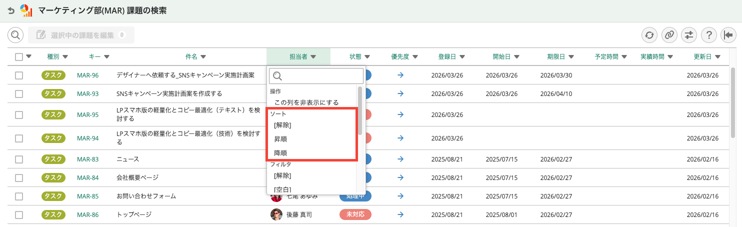Check the MAR-84 row checkbox
This screenshot has width=742, height=227.
(x=19, y=177)
